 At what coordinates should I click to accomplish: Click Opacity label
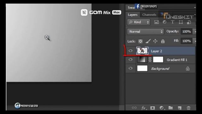tap(173, 31)
